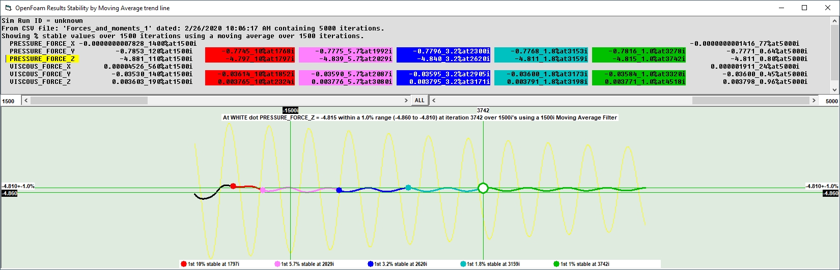The image size is (840, 270).
Task: Click left arrow of the end-iteration scrollbar
Action: (x=434, y=101)
